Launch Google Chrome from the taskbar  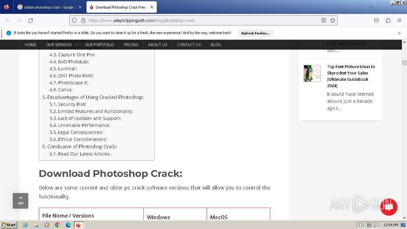tap(58, 225)
